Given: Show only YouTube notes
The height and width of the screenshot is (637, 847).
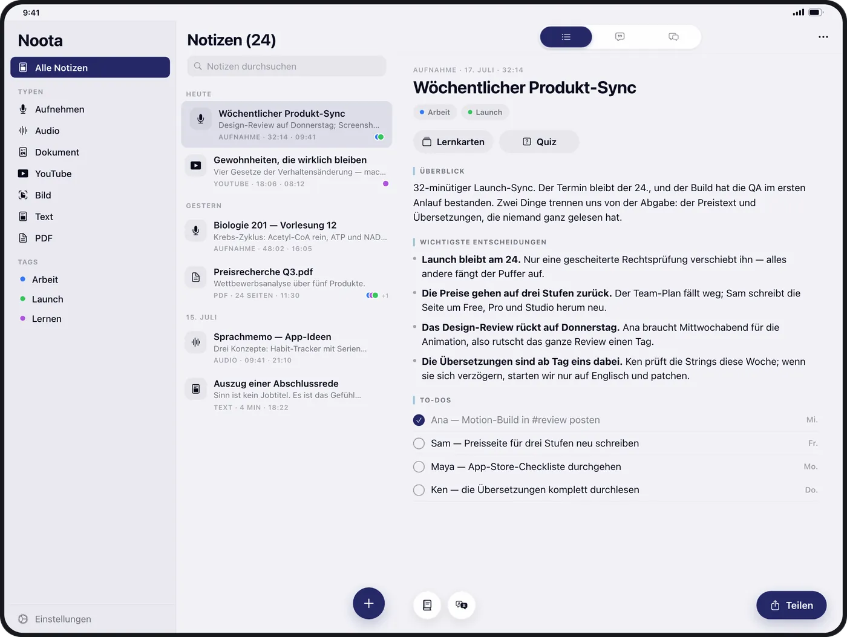Looking at the screenshot, I should [x=90, y=174].
